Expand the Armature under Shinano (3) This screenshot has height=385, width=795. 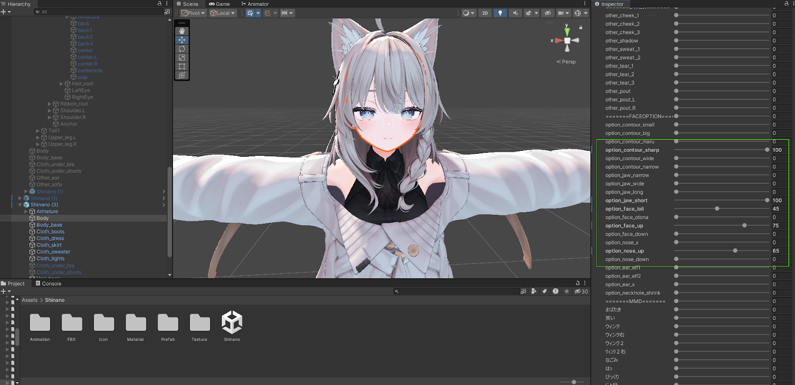[26, 211]
